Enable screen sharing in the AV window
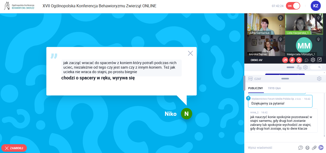 299,60
